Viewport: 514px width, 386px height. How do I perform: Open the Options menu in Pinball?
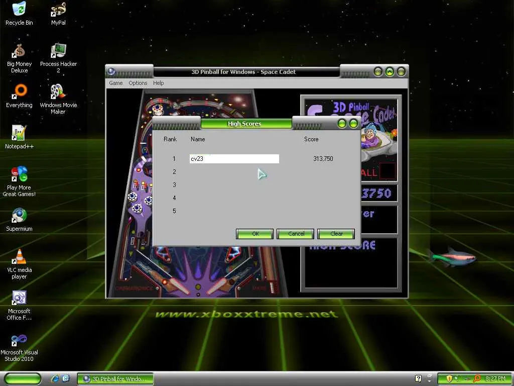[x=138, y=83]
